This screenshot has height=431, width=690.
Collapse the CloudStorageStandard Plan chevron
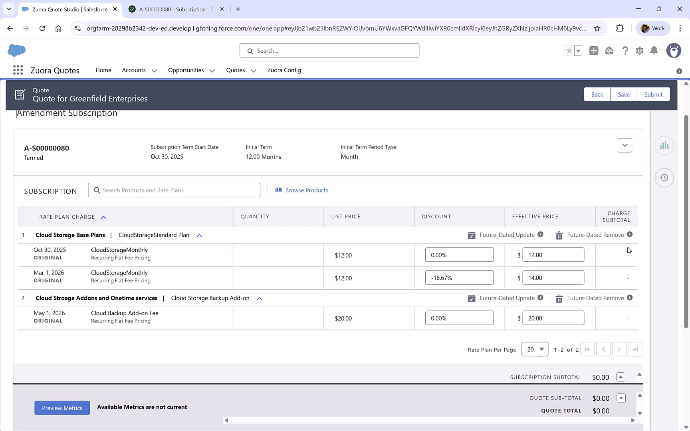point(199,235)
